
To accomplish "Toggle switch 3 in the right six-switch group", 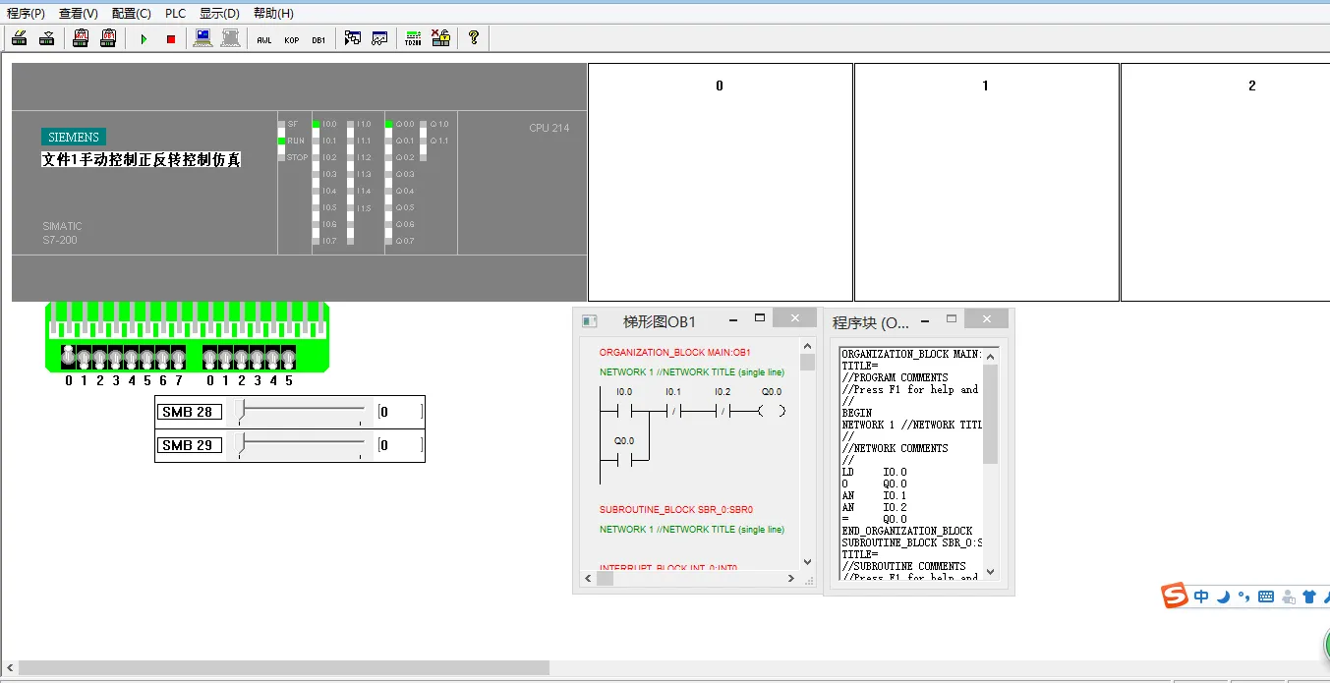I will [258, 357].
